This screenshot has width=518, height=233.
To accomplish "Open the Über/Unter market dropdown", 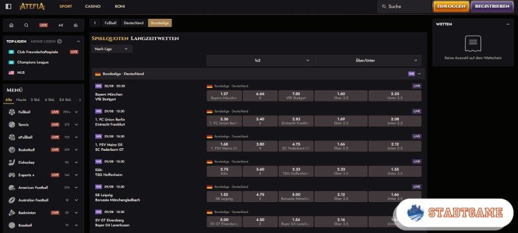I will 368,60.
